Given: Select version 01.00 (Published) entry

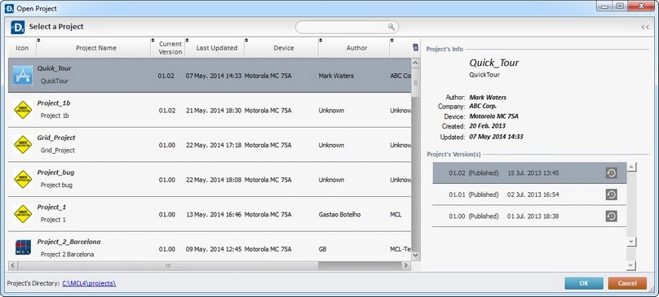Looking at the screenshot, I should 529,216.
